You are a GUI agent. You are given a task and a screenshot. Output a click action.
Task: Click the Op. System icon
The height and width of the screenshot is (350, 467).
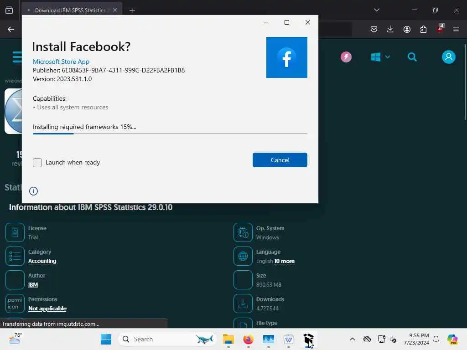243,232
